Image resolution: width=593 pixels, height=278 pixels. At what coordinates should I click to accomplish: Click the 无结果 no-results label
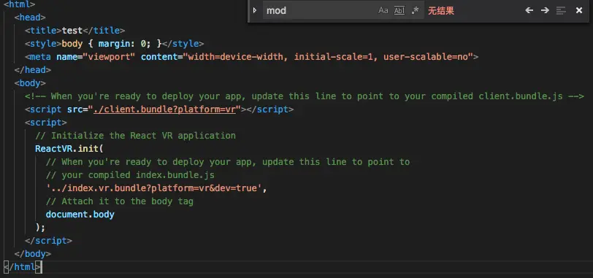point(441,10)
